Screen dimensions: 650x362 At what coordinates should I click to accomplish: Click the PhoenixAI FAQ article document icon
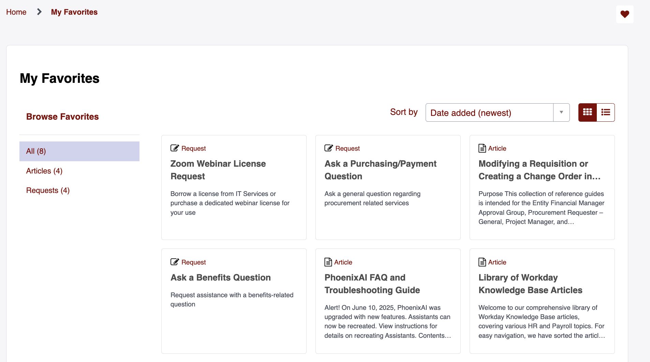[328, 262]
